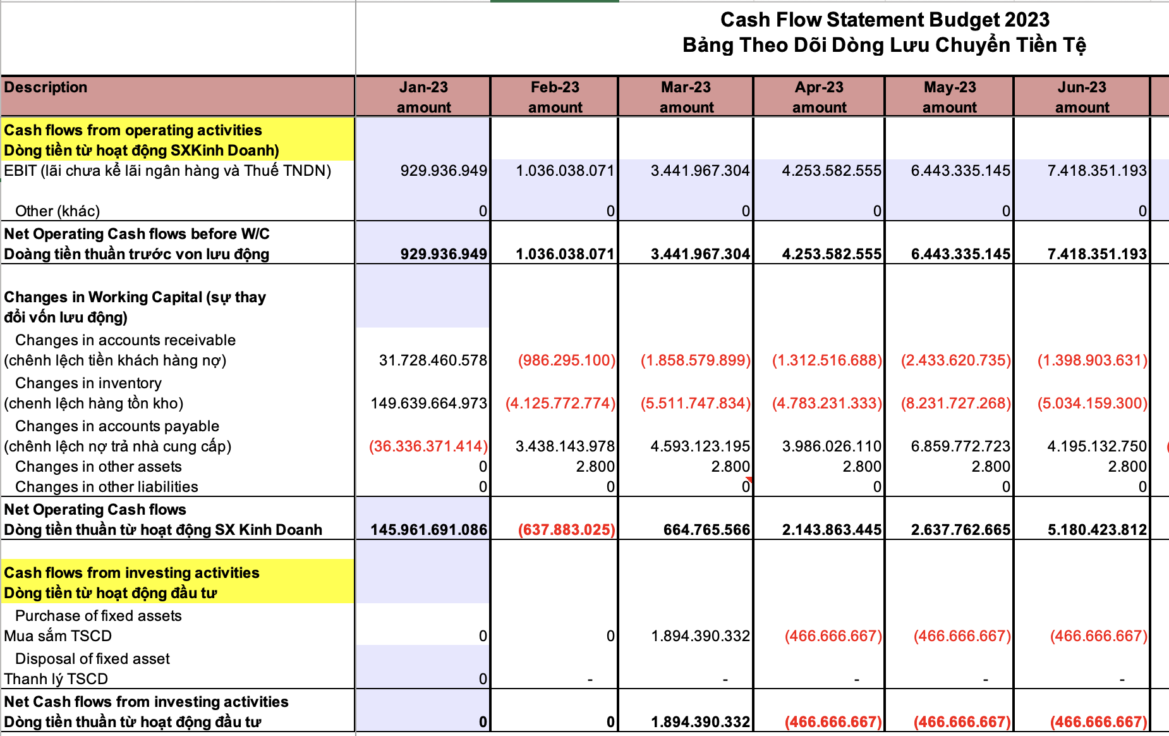This screenshot has width=1169, height=736.
Task: Select payable value 6.859.772.723
Action: tap(960, 446)
